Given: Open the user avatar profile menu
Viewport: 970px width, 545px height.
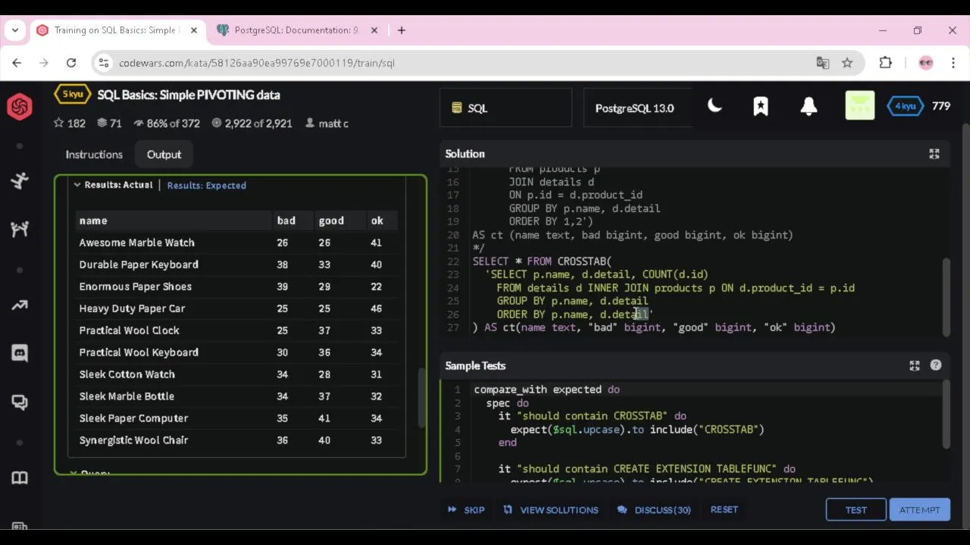Looking at the screenshot, I should [x=859, y=106].
